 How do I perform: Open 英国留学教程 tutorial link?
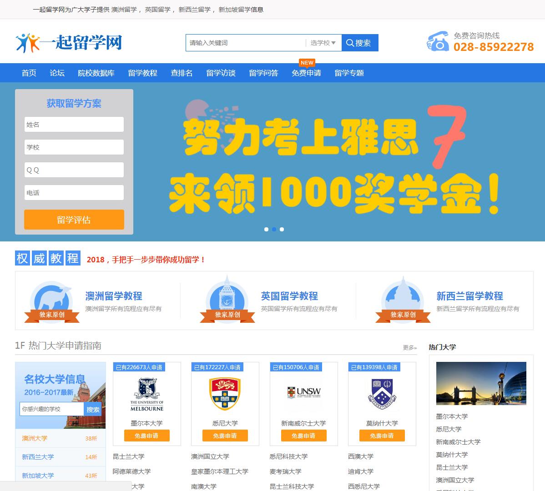(289, 296)
